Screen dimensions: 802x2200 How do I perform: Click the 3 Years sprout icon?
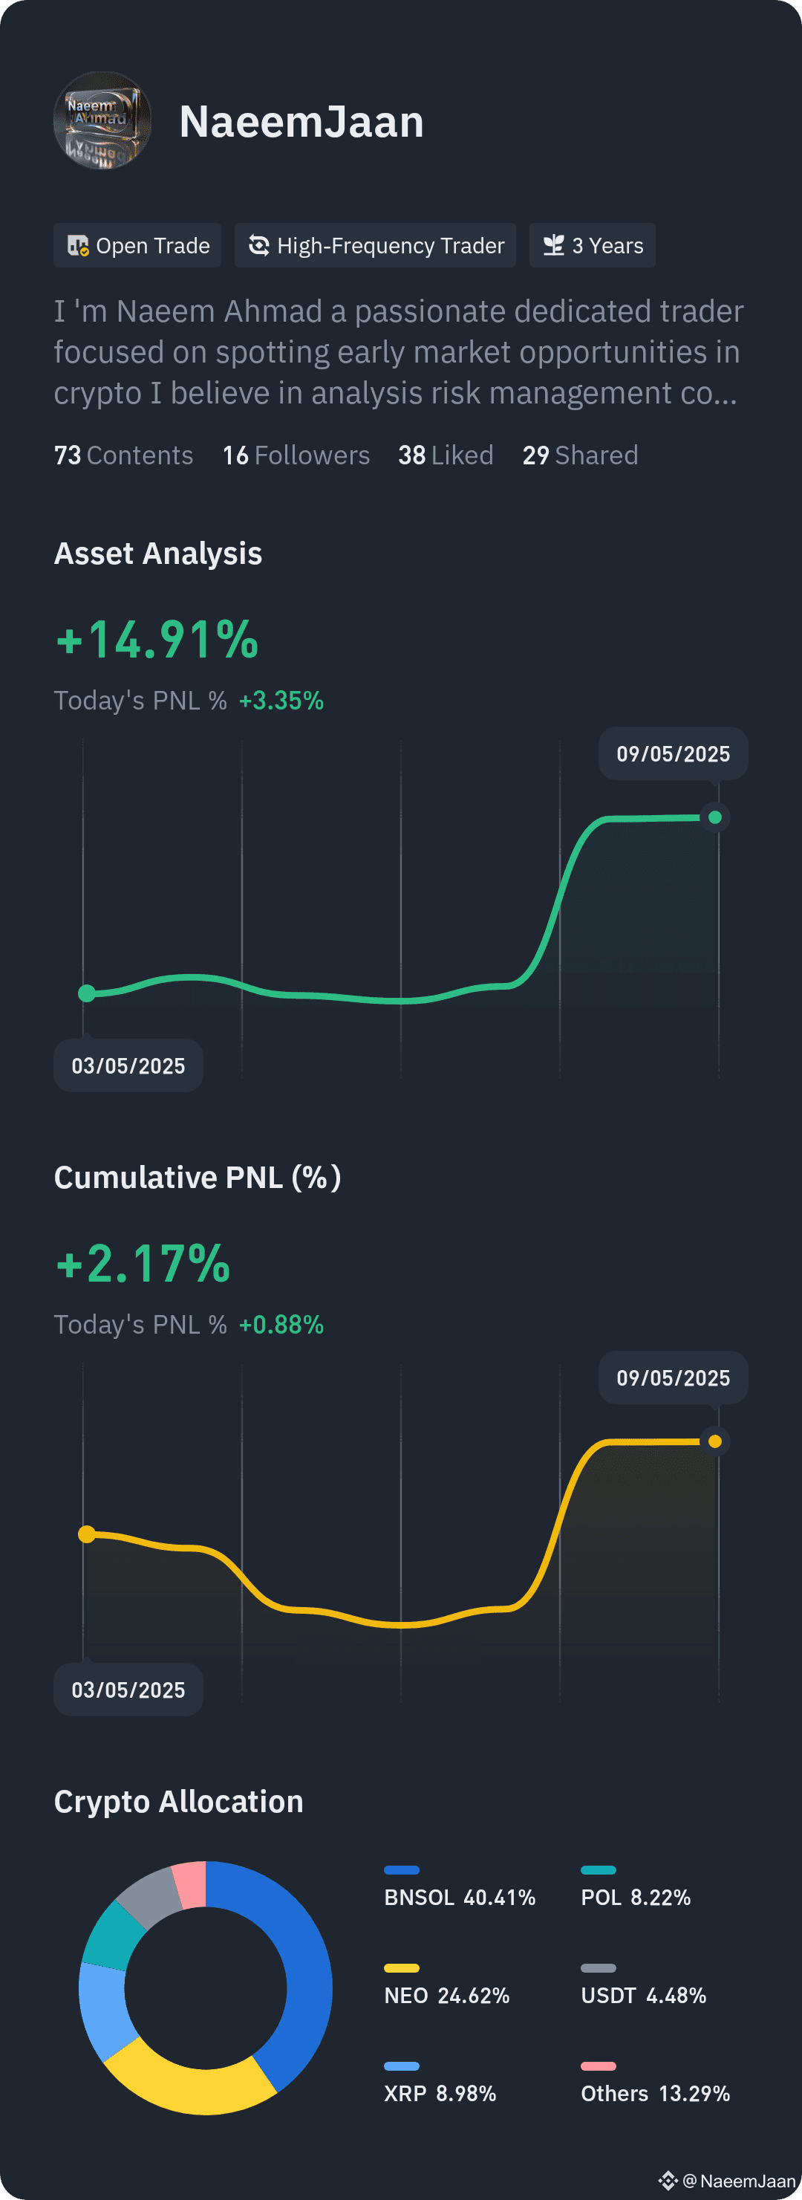[554, 246]
